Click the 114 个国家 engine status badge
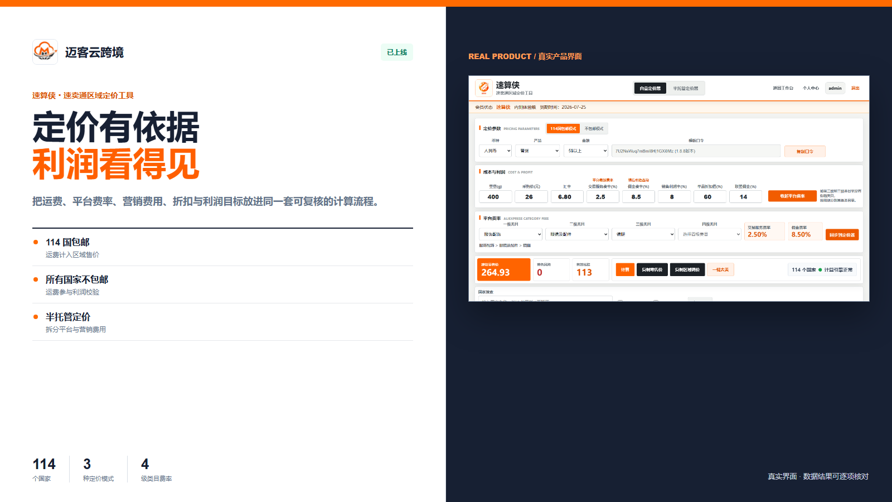This screenshot has width=892, height=502. click(822, 269)
